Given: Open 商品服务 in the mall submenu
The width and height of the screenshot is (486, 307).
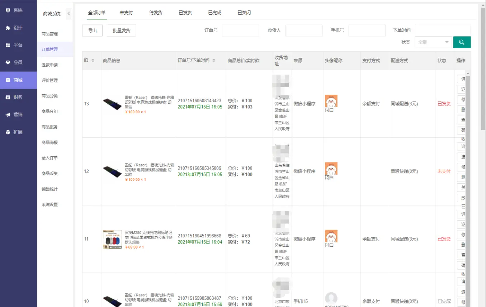Looking at the screenshot, I should coord(49,127).
